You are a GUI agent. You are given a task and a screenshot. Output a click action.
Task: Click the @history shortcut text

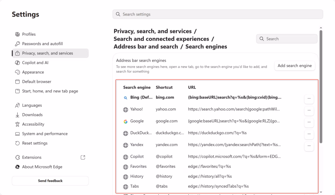164,176
